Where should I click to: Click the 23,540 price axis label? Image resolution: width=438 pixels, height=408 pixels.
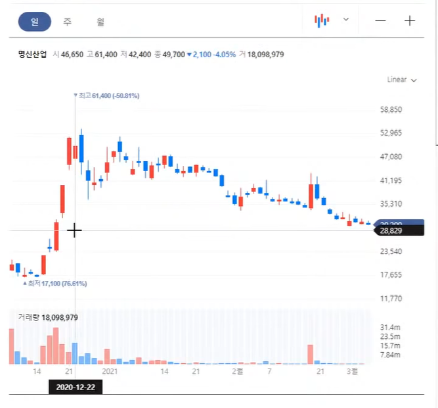[x=391, y=251]
